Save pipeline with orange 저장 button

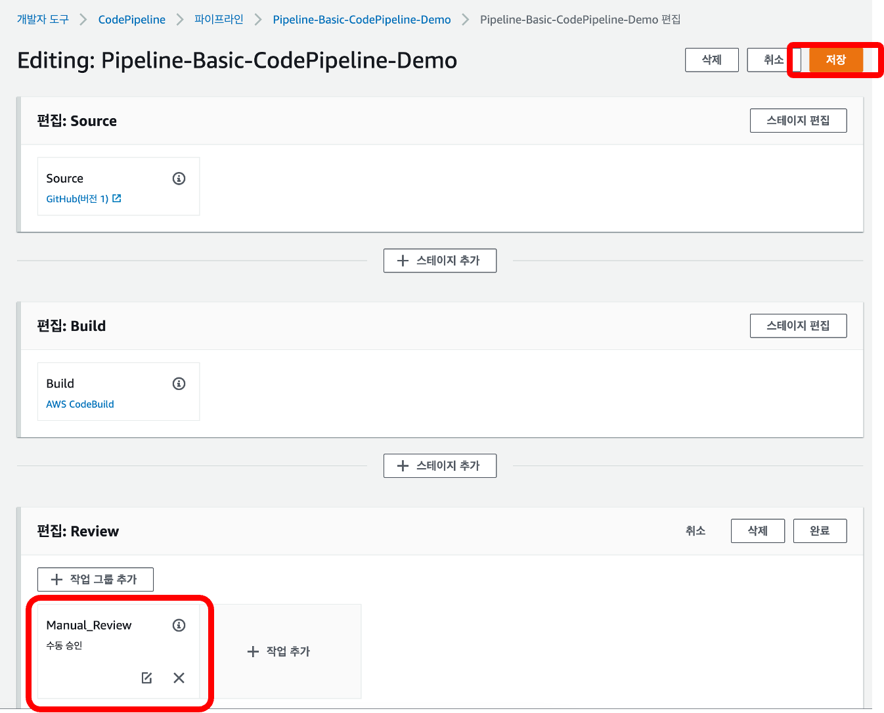click(836, 60)
